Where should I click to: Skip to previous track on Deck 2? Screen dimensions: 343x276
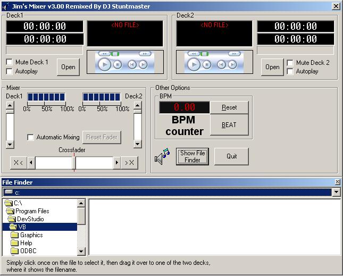220,64
